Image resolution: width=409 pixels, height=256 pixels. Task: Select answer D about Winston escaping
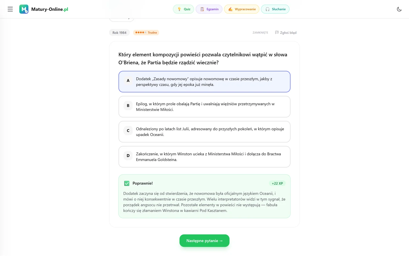coord(204,157)
